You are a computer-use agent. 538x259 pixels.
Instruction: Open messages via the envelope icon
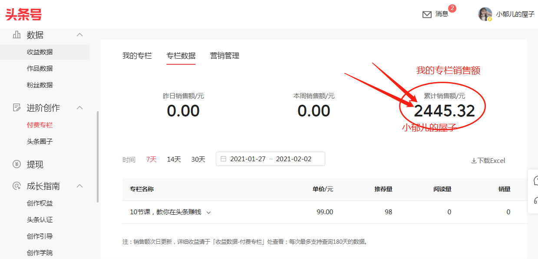point(427,14)
